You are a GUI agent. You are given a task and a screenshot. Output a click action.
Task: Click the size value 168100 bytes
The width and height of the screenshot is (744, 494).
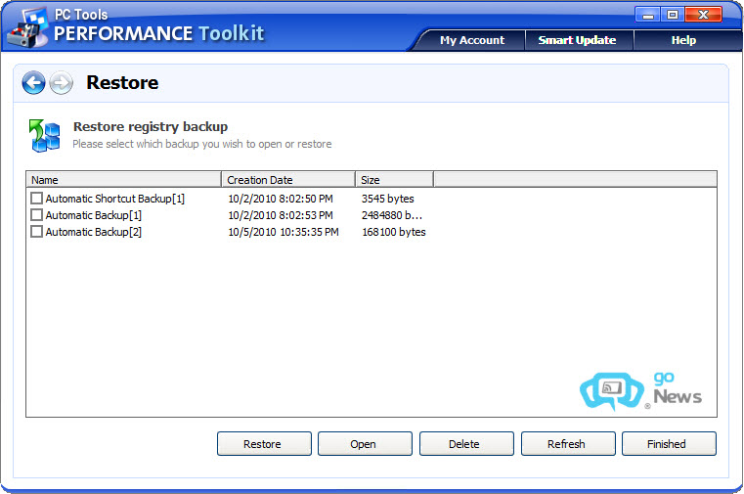[x=394, y=232]
